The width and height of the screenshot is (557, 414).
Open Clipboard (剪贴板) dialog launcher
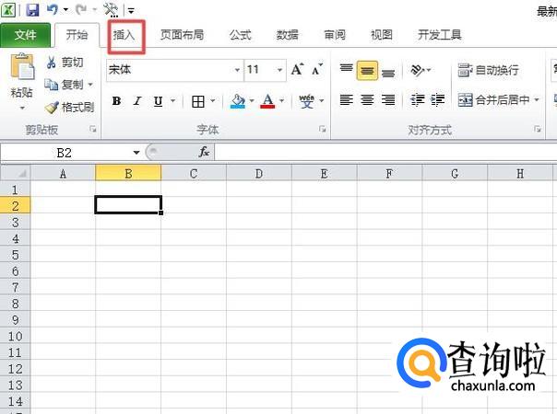click(93, 130)
